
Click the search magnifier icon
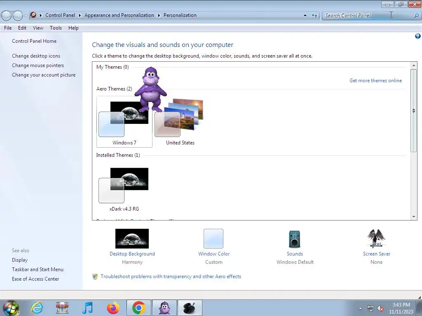(416, 16)
